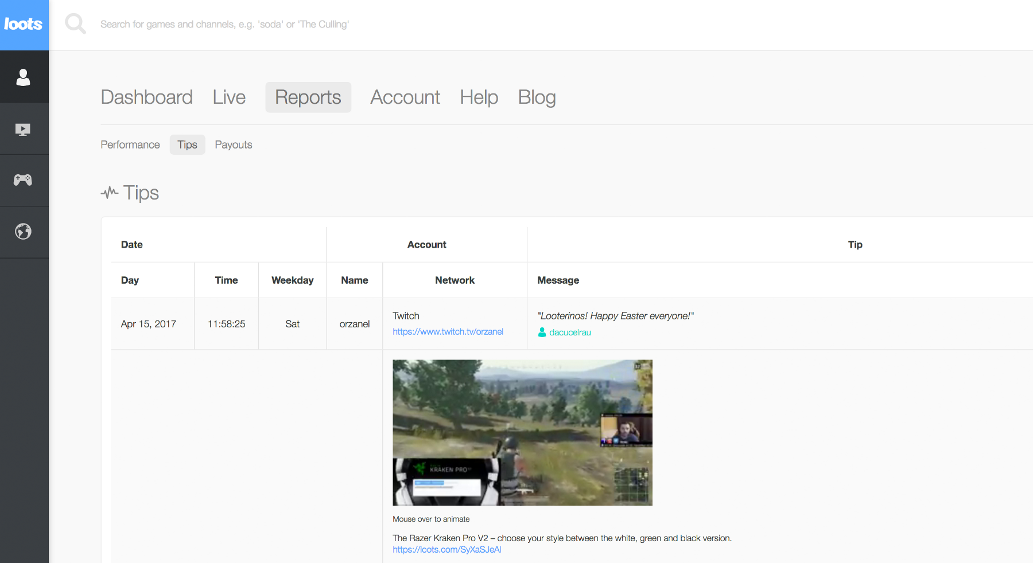Click the 'Twitch' network text
This screenshot has width=1033, height=563.
406,316
